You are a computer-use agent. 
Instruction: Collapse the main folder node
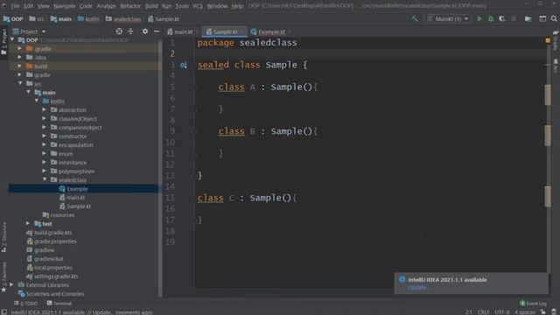tap(29, 92)
